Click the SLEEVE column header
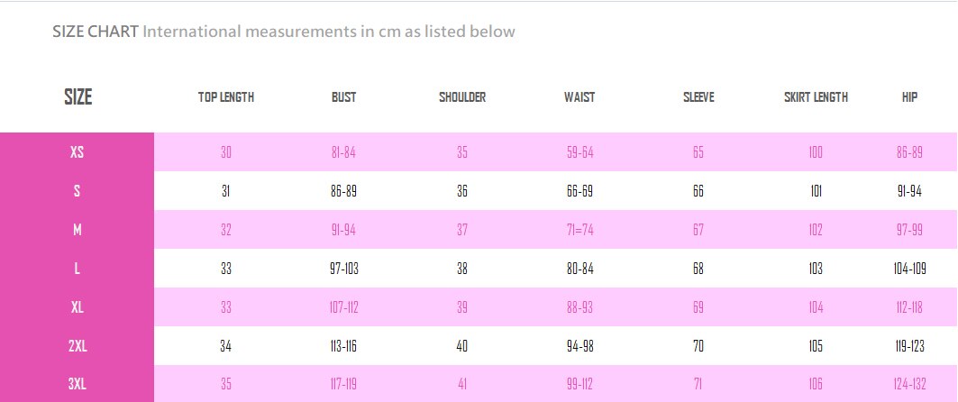Screen dimensions: 958x402 [x=698, y=97]
